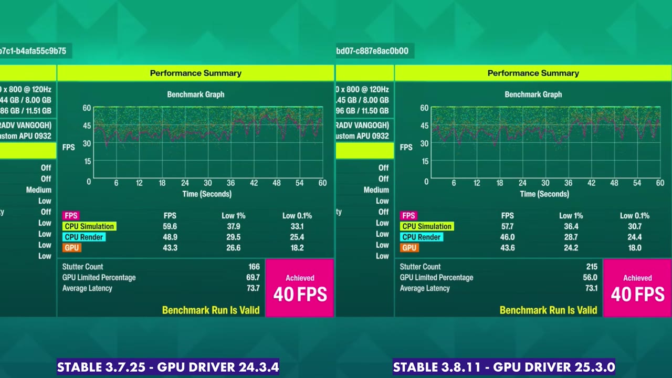672x378 pixels.
Task: Click the "44 GB / 8.00 GB" memory readout
Action: coord(26,100)
